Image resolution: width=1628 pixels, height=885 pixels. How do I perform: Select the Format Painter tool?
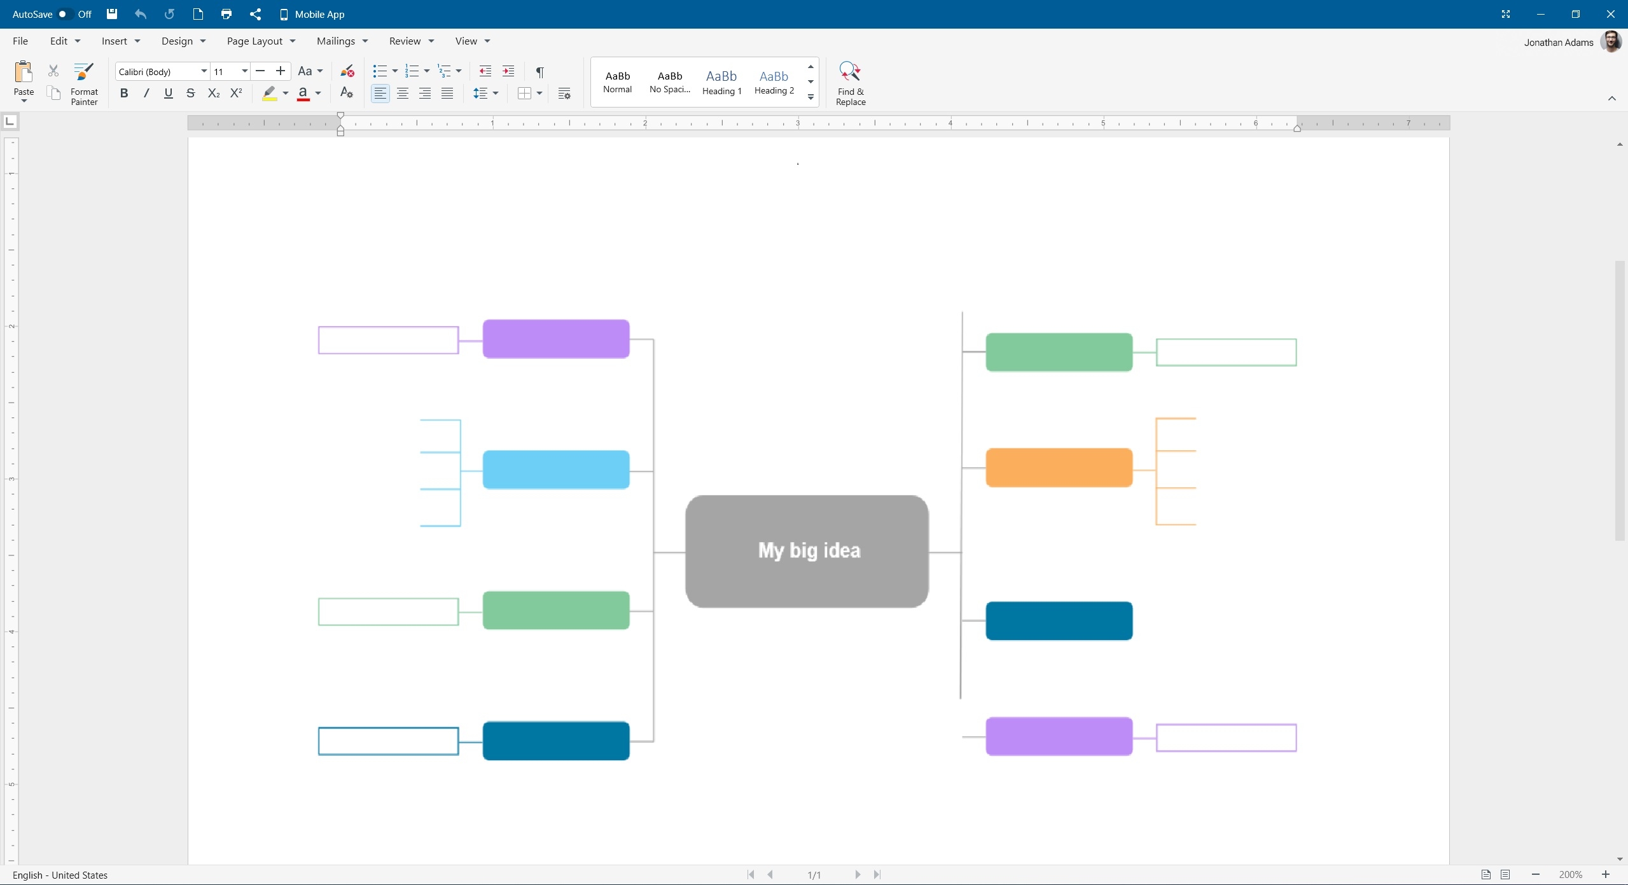(x=83, y=83)
